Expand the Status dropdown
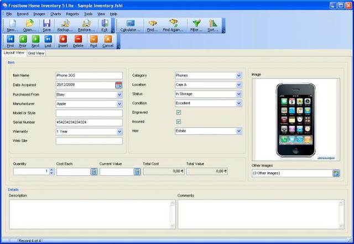Viewport: 354px width, 244px height. click(239, 94)
